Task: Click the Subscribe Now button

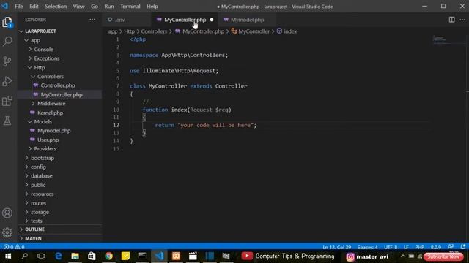Action: click(443, 256)
